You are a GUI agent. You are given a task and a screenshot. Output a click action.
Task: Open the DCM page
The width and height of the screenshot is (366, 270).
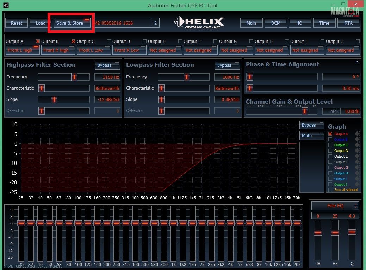pyautogui.click(x=276, y=23)
